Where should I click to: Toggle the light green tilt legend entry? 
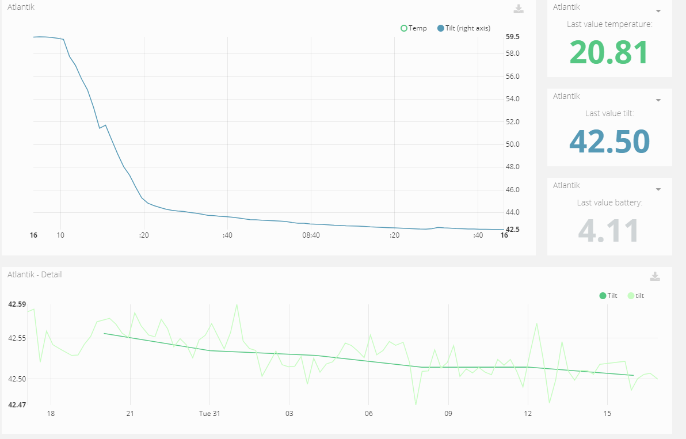click(635, 296)
